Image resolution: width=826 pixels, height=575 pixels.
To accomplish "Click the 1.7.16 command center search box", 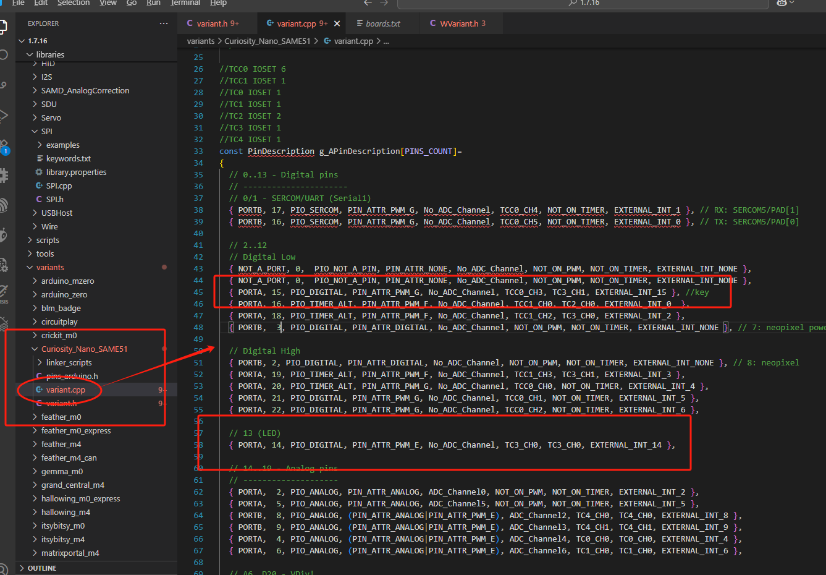I will pos(583,4).
